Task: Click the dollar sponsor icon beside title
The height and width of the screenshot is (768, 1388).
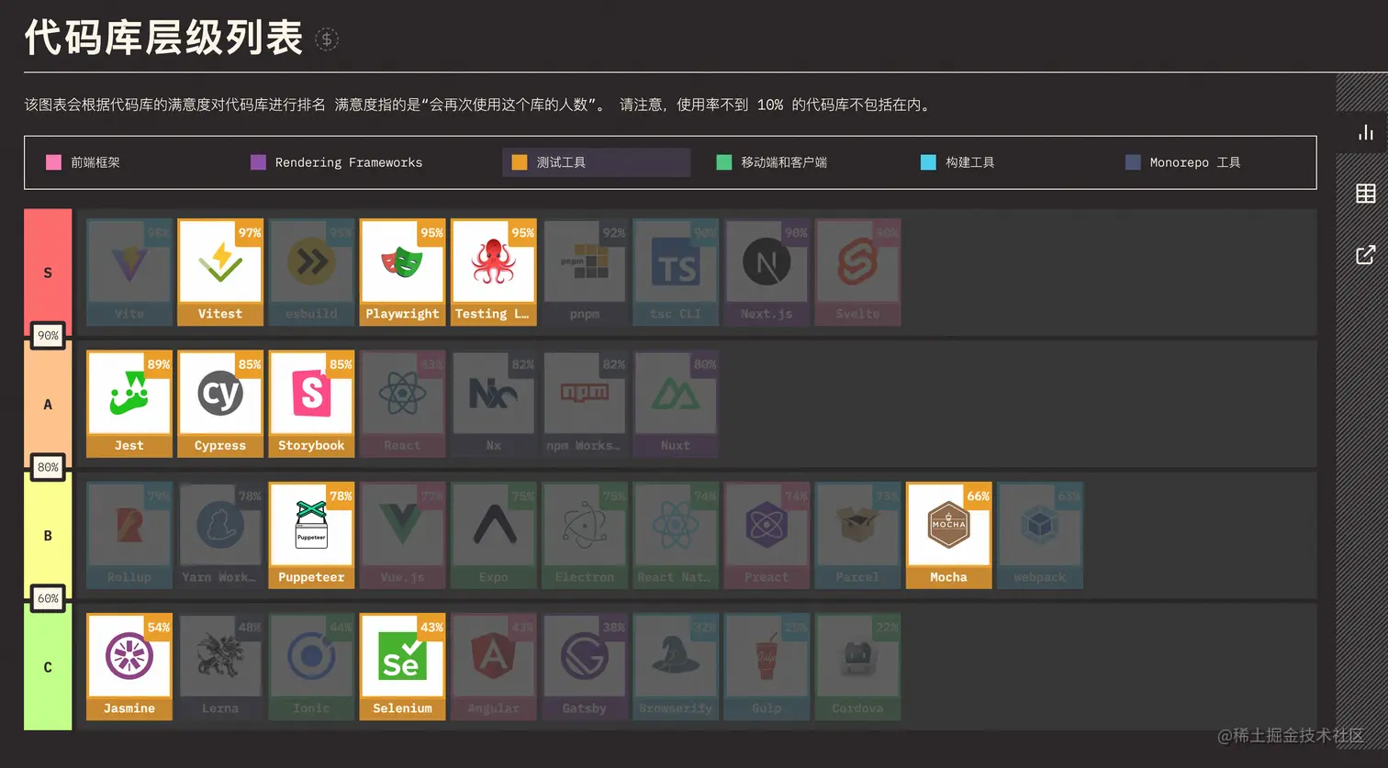Action: coord(327,39)
